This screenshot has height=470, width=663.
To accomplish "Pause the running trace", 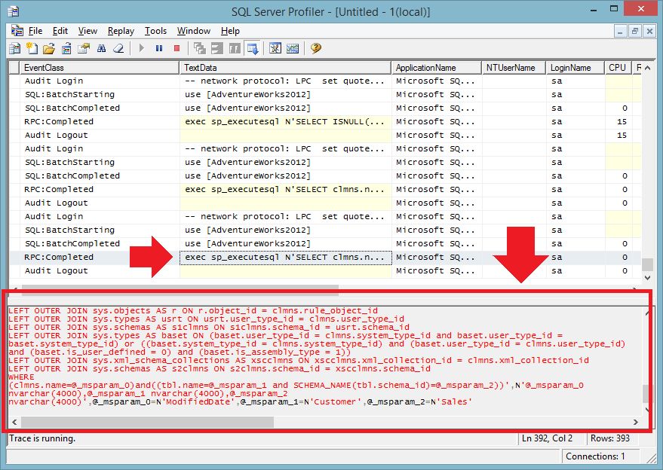I will click(159, 48).
